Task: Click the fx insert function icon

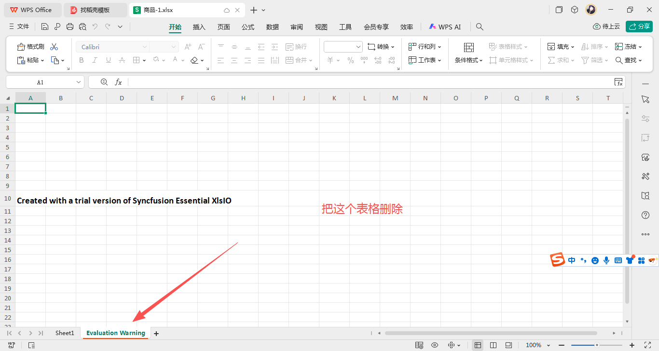Action: (118, 82)
